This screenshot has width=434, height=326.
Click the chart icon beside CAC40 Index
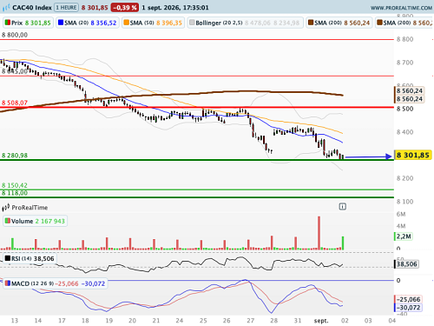tap(6, 8)
